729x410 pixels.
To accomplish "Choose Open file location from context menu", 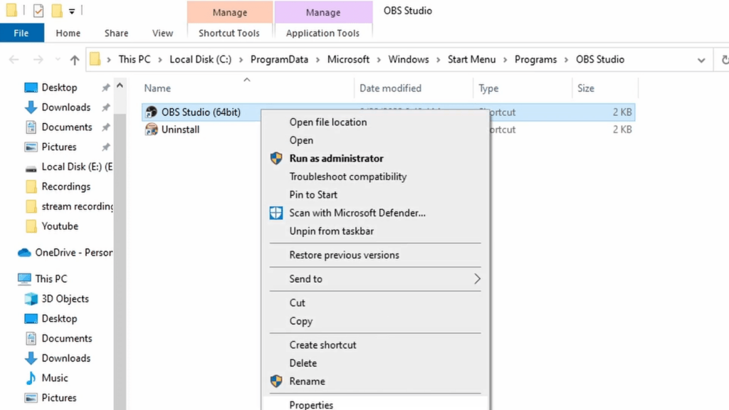I will pos(327,122).
